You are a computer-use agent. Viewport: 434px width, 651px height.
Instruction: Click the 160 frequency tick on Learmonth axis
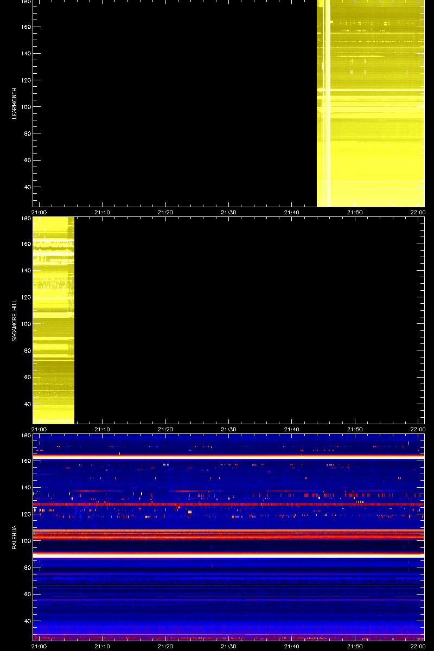26,27
